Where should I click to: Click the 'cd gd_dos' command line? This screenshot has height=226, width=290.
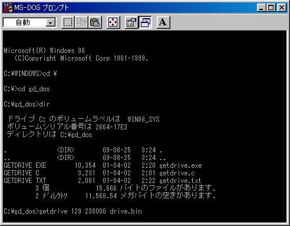tap(27, 89)
